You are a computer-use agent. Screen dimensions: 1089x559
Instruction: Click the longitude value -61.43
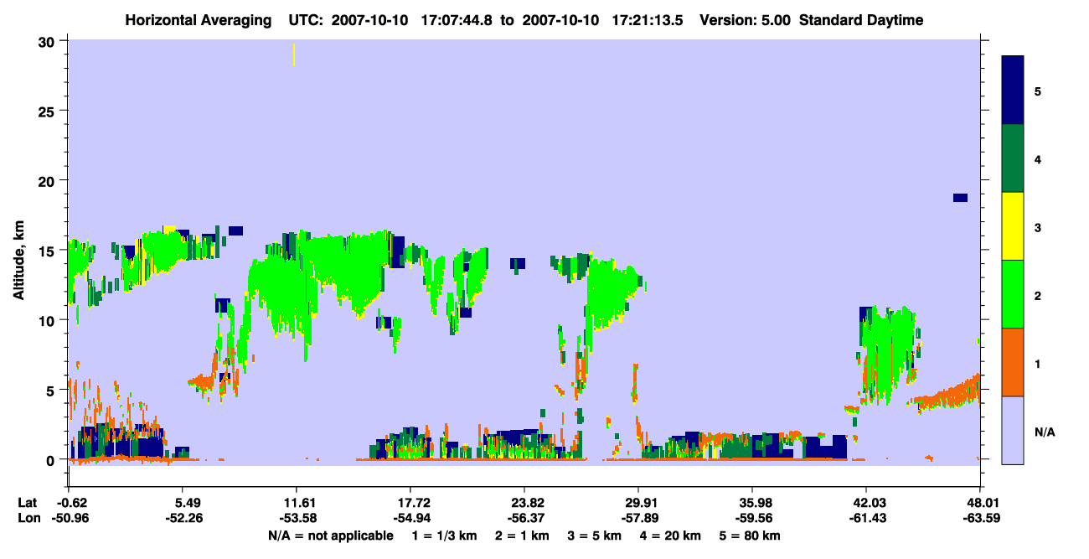pos(866,518)
